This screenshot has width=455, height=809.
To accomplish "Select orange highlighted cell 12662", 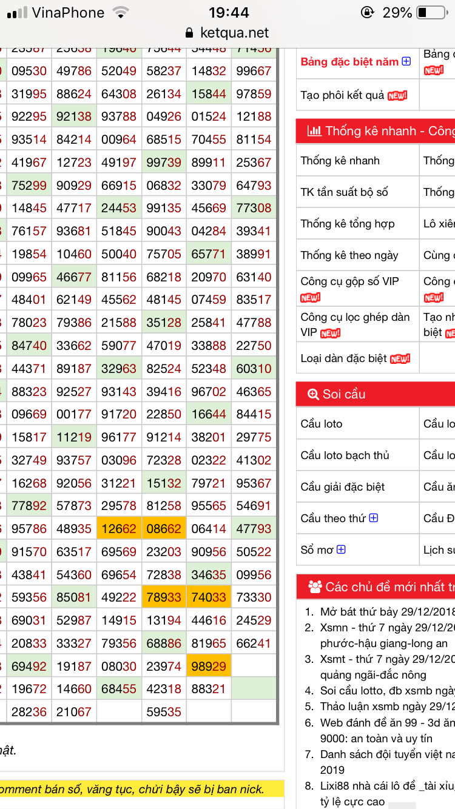I will [x=120, y=529].
